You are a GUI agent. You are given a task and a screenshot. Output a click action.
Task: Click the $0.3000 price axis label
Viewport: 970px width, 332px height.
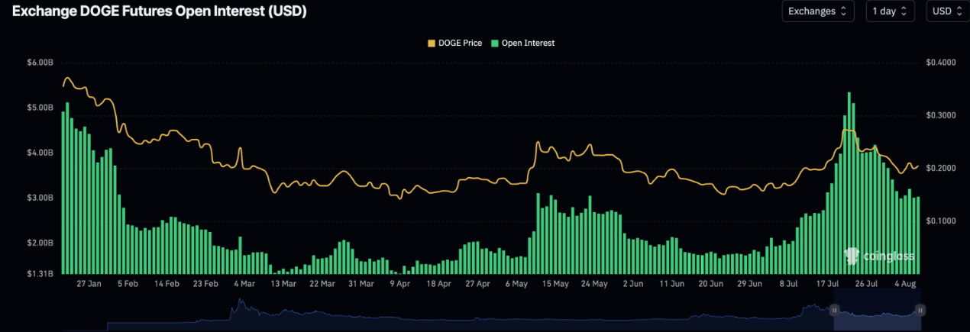pos(940,115)
